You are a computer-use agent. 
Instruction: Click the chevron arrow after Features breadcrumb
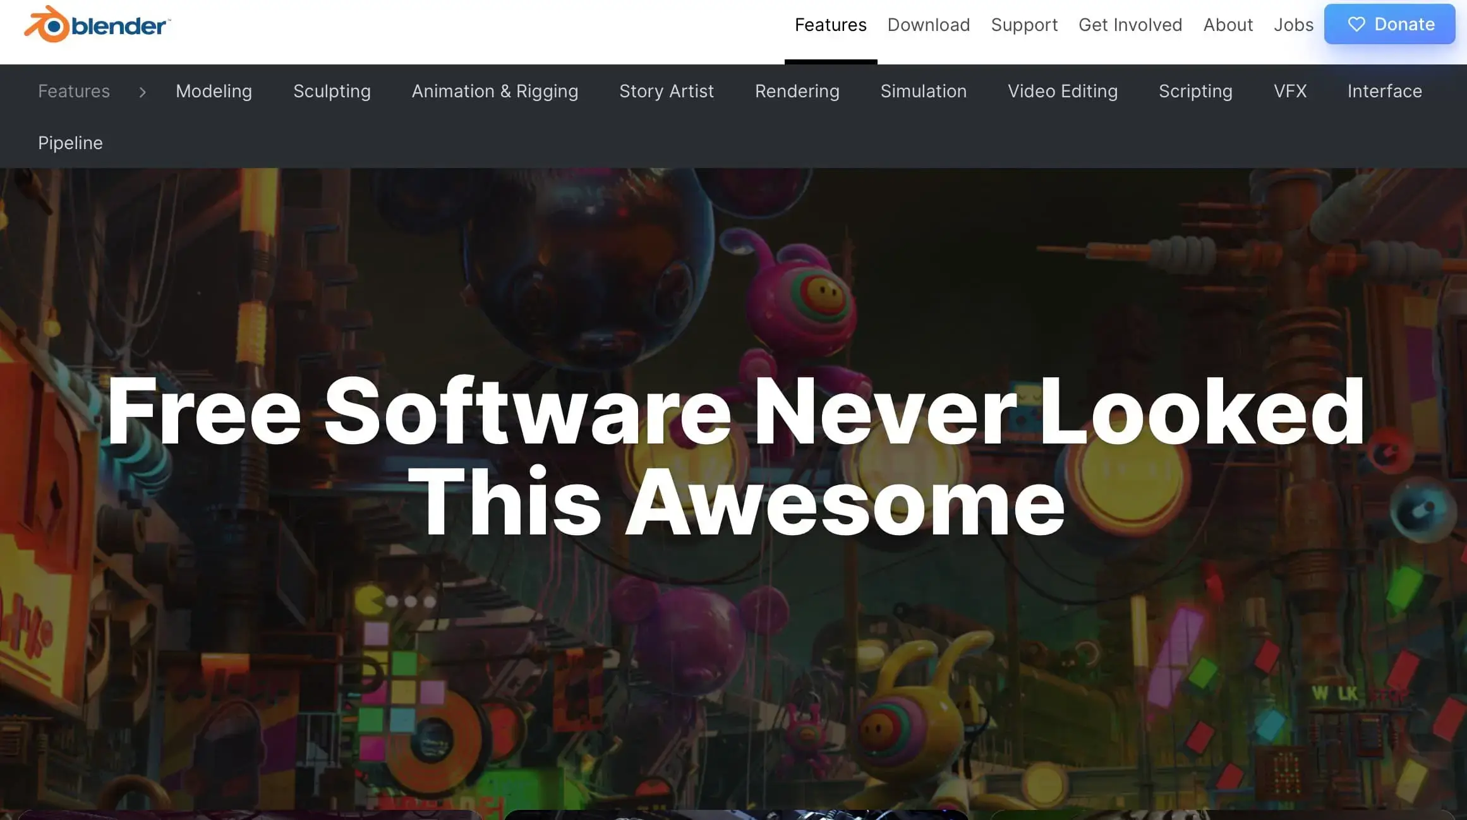143,92
